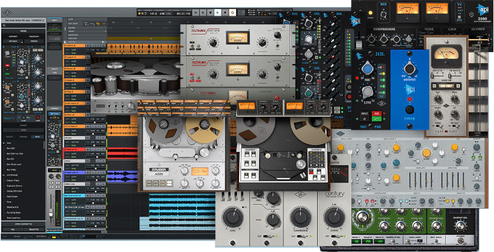
Task: Toggle the black POWER button on the blue API module
Action: click(409, 110)
